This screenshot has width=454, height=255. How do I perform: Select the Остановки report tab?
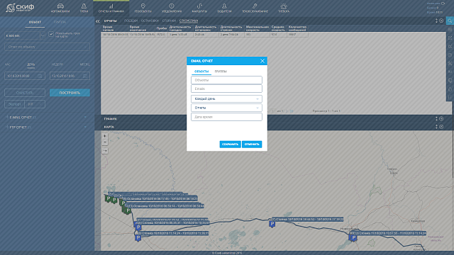150,21
